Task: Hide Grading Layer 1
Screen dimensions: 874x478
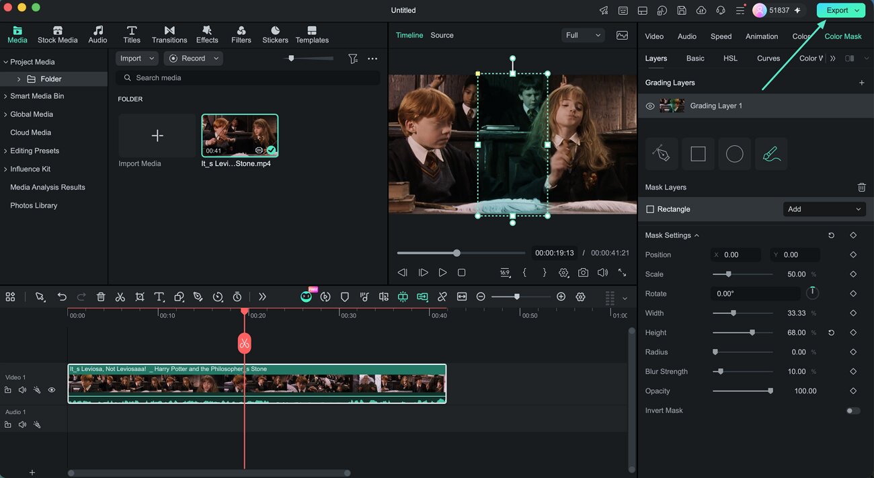Action: [x=650, y=106]
